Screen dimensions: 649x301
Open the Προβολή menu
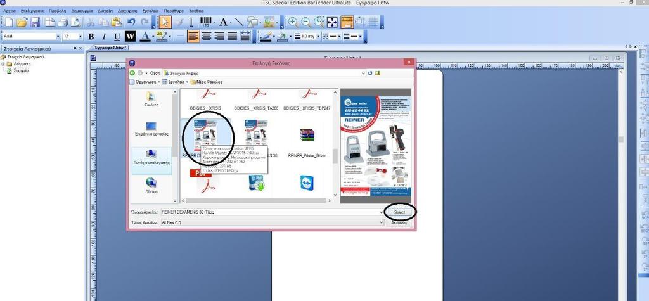click(58, 10)
